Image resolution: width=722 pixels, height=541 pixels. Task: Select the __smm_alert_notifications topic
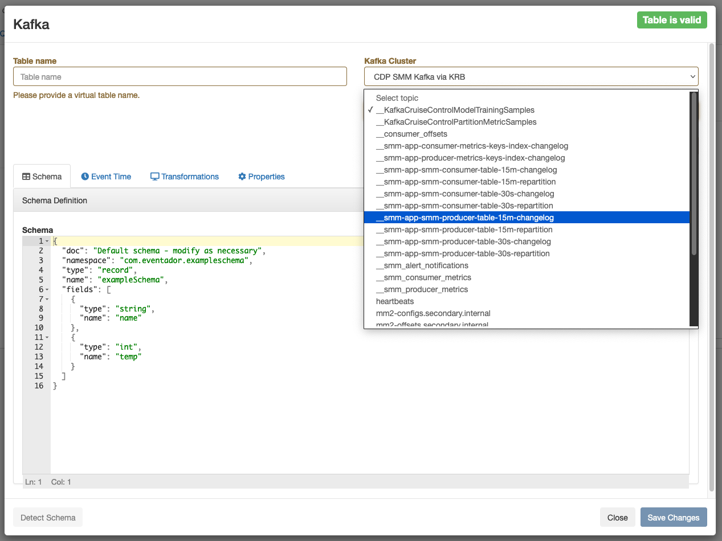(x=422, y=265)
